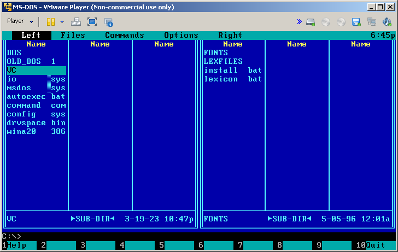398x252 pixels.
Task: Click the empty function key 2 button
Action: [x=58, y=245]
